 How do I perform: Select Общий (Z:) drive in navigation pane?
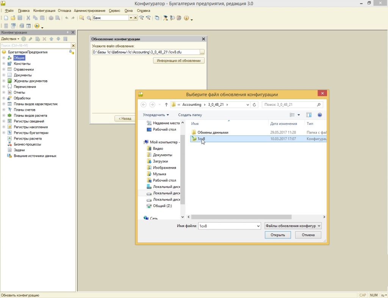[x=162, y=205]
